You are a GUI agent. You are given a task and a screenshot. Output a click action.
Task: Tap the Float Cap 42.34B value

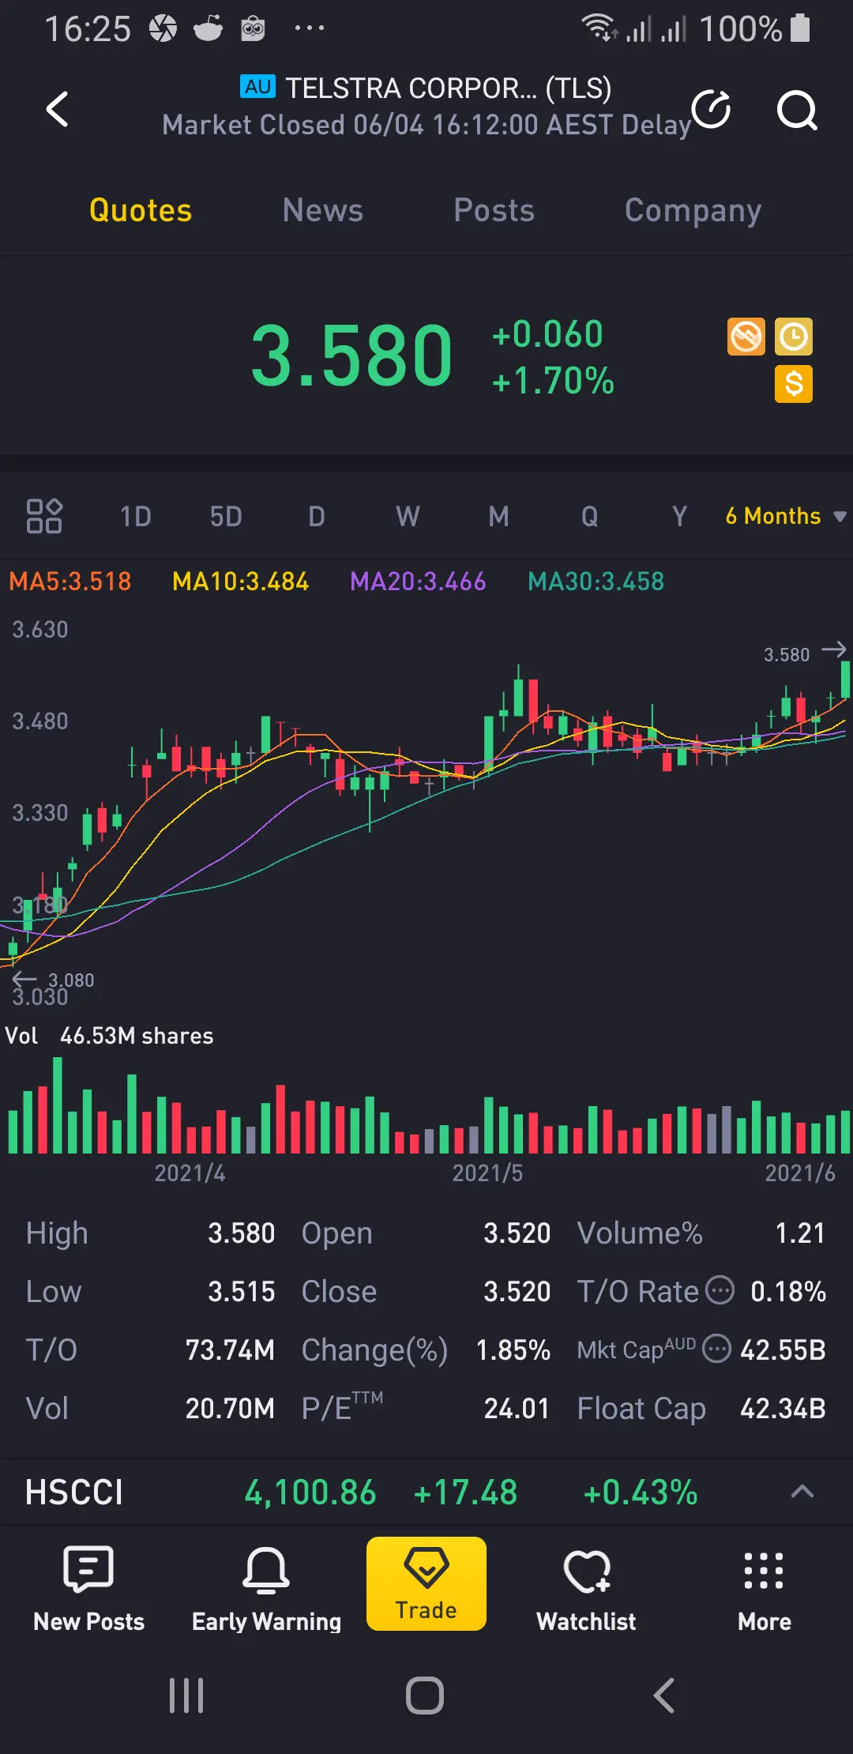click(783, 1408)
